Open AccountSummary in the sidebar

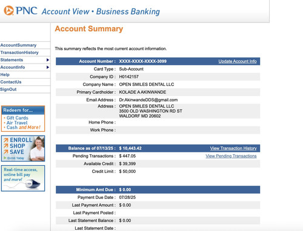coord(18,45)
